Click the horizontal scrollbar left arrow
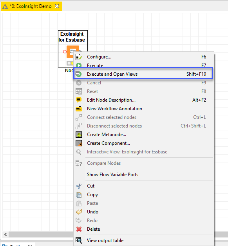This screenshot has width=228, height=246. [5, 234]
